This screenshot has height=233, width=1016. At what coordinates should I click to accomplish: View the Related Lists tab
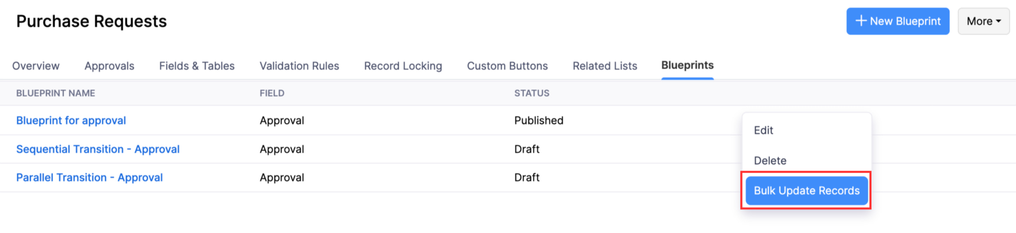pos(605,66)
